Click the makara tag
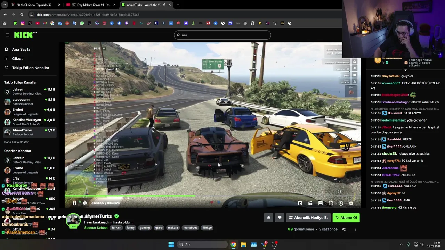445x250 pixels. click(x=173, y=228)
